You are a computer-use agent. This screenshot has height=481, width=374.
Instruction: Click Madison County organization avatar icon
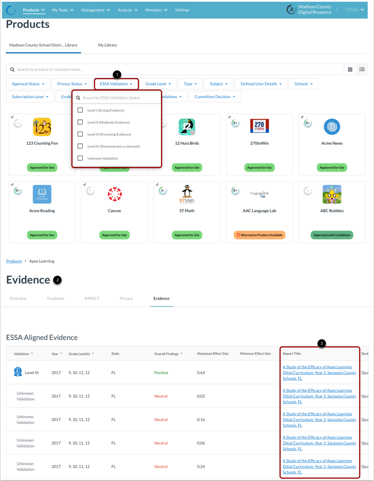(x=291, y=10)
